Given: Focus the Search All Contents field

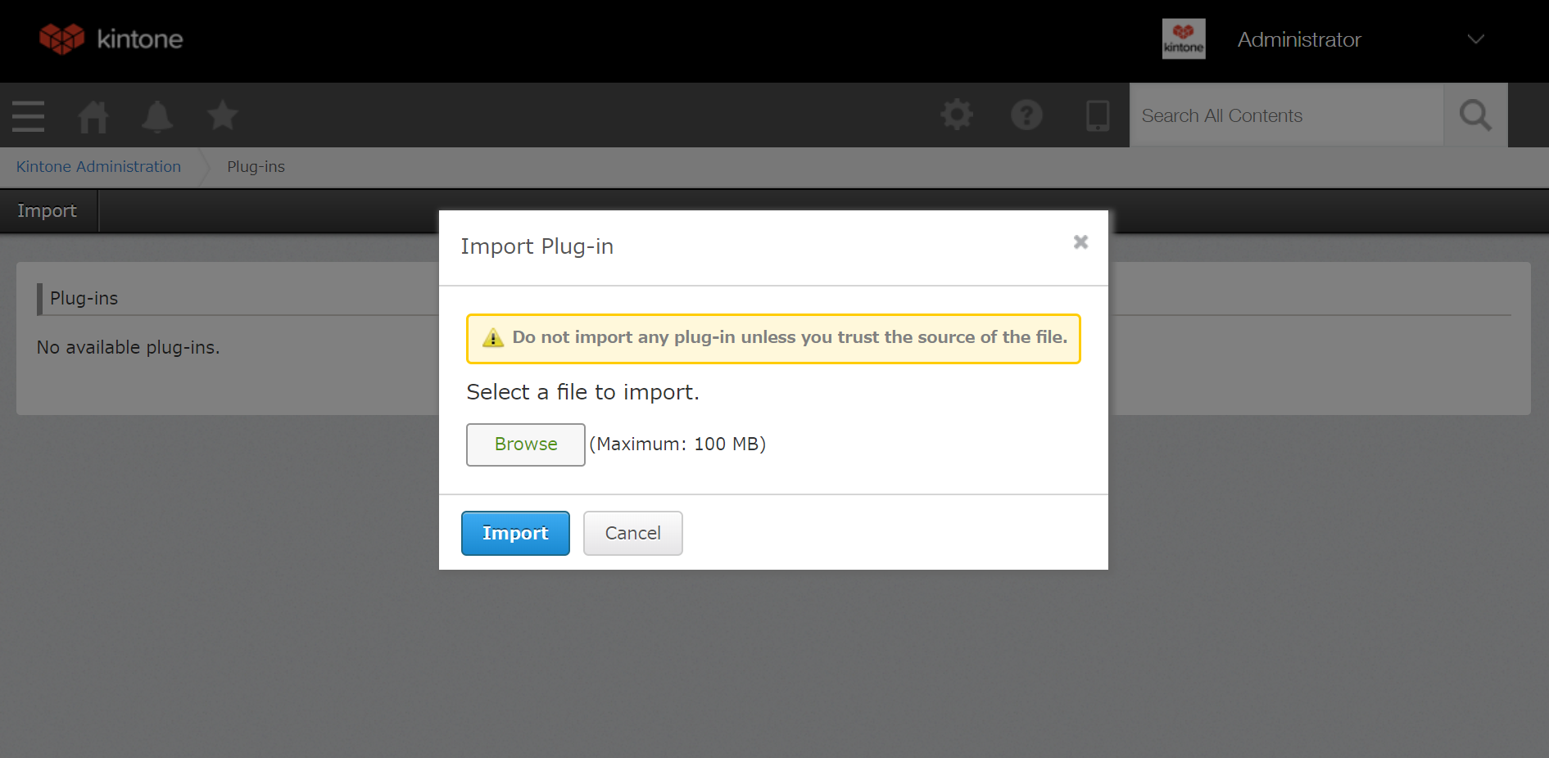Looking at the screenshot, I should pos(1286,115).
